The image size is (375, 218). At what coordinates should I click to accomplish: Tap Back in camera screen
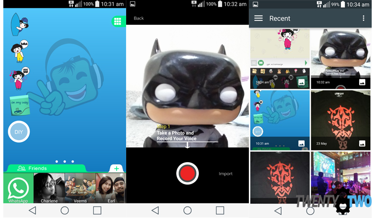(139, 18)
